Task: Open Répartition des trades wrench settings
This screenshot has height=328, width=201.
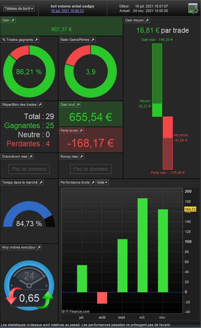Action: tap(40, 104)
